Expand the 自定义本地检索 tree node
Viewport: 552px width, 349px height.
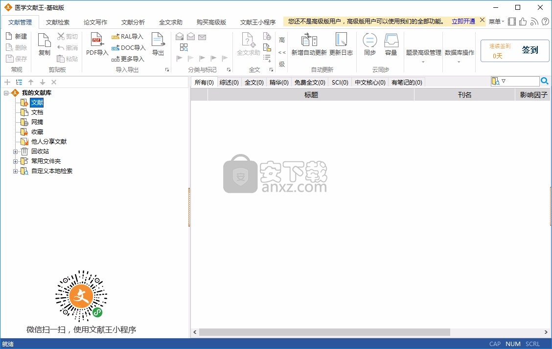15,172
